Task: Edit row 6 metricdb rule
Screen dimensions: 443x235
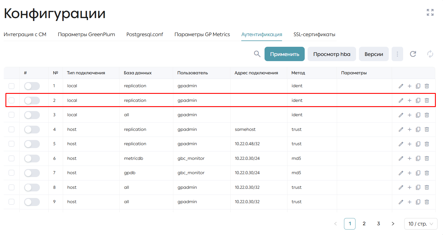Action: pyautogui.click(x=401, y=158)
